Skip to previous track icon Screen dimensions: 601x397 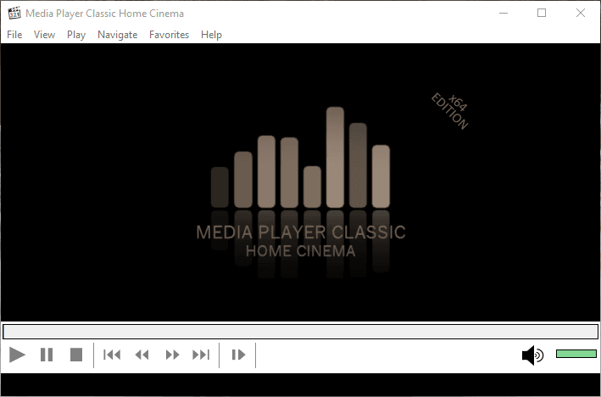click(112, 355)
